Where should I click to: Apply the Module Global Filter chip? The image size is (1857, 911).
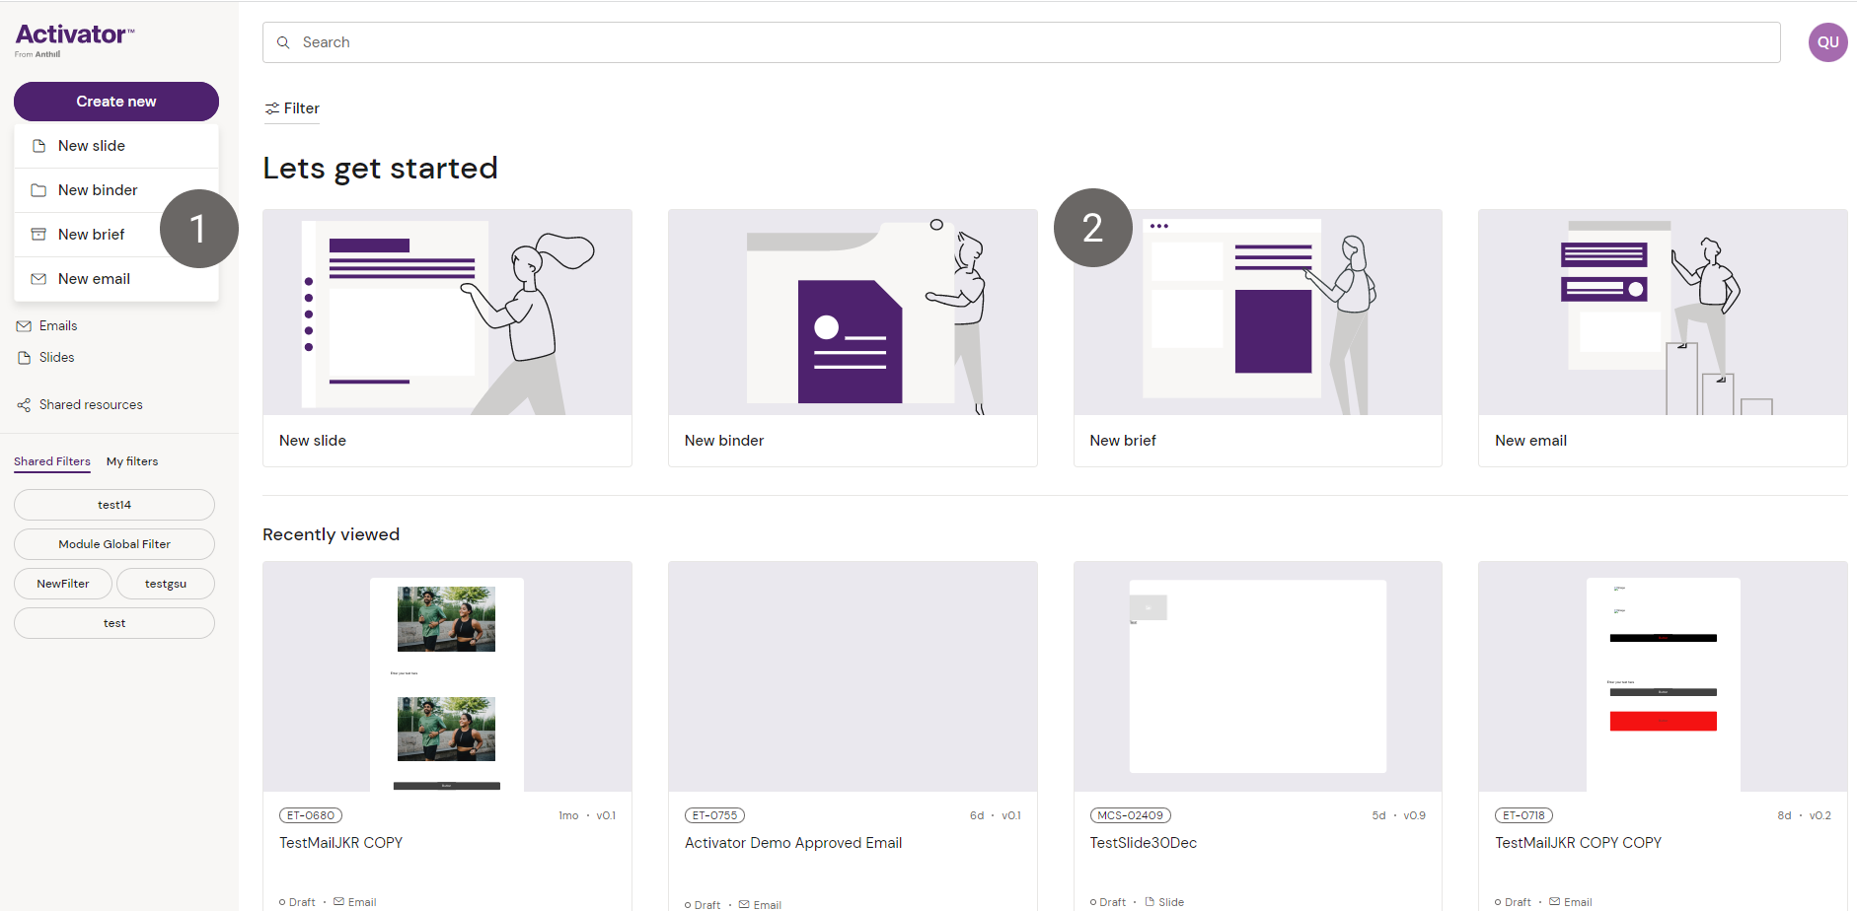[x=114, y=544]
